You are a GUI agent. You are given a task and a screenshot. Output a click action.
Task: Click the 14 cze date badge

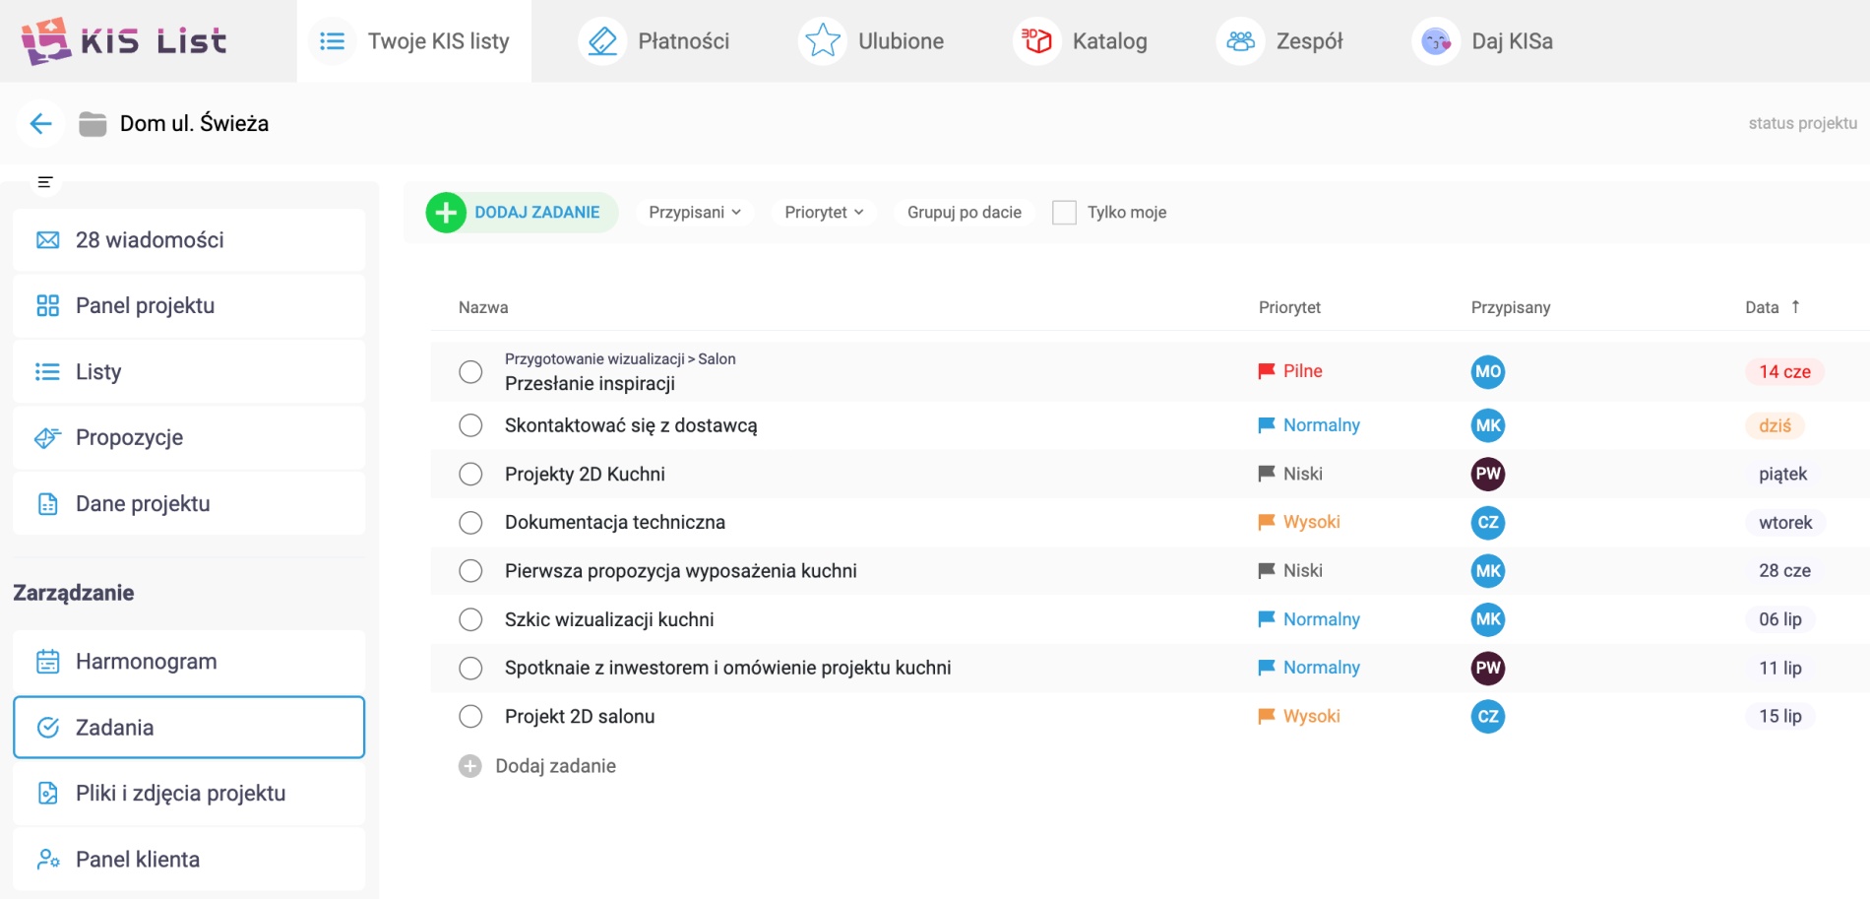tap(1783, 371)
